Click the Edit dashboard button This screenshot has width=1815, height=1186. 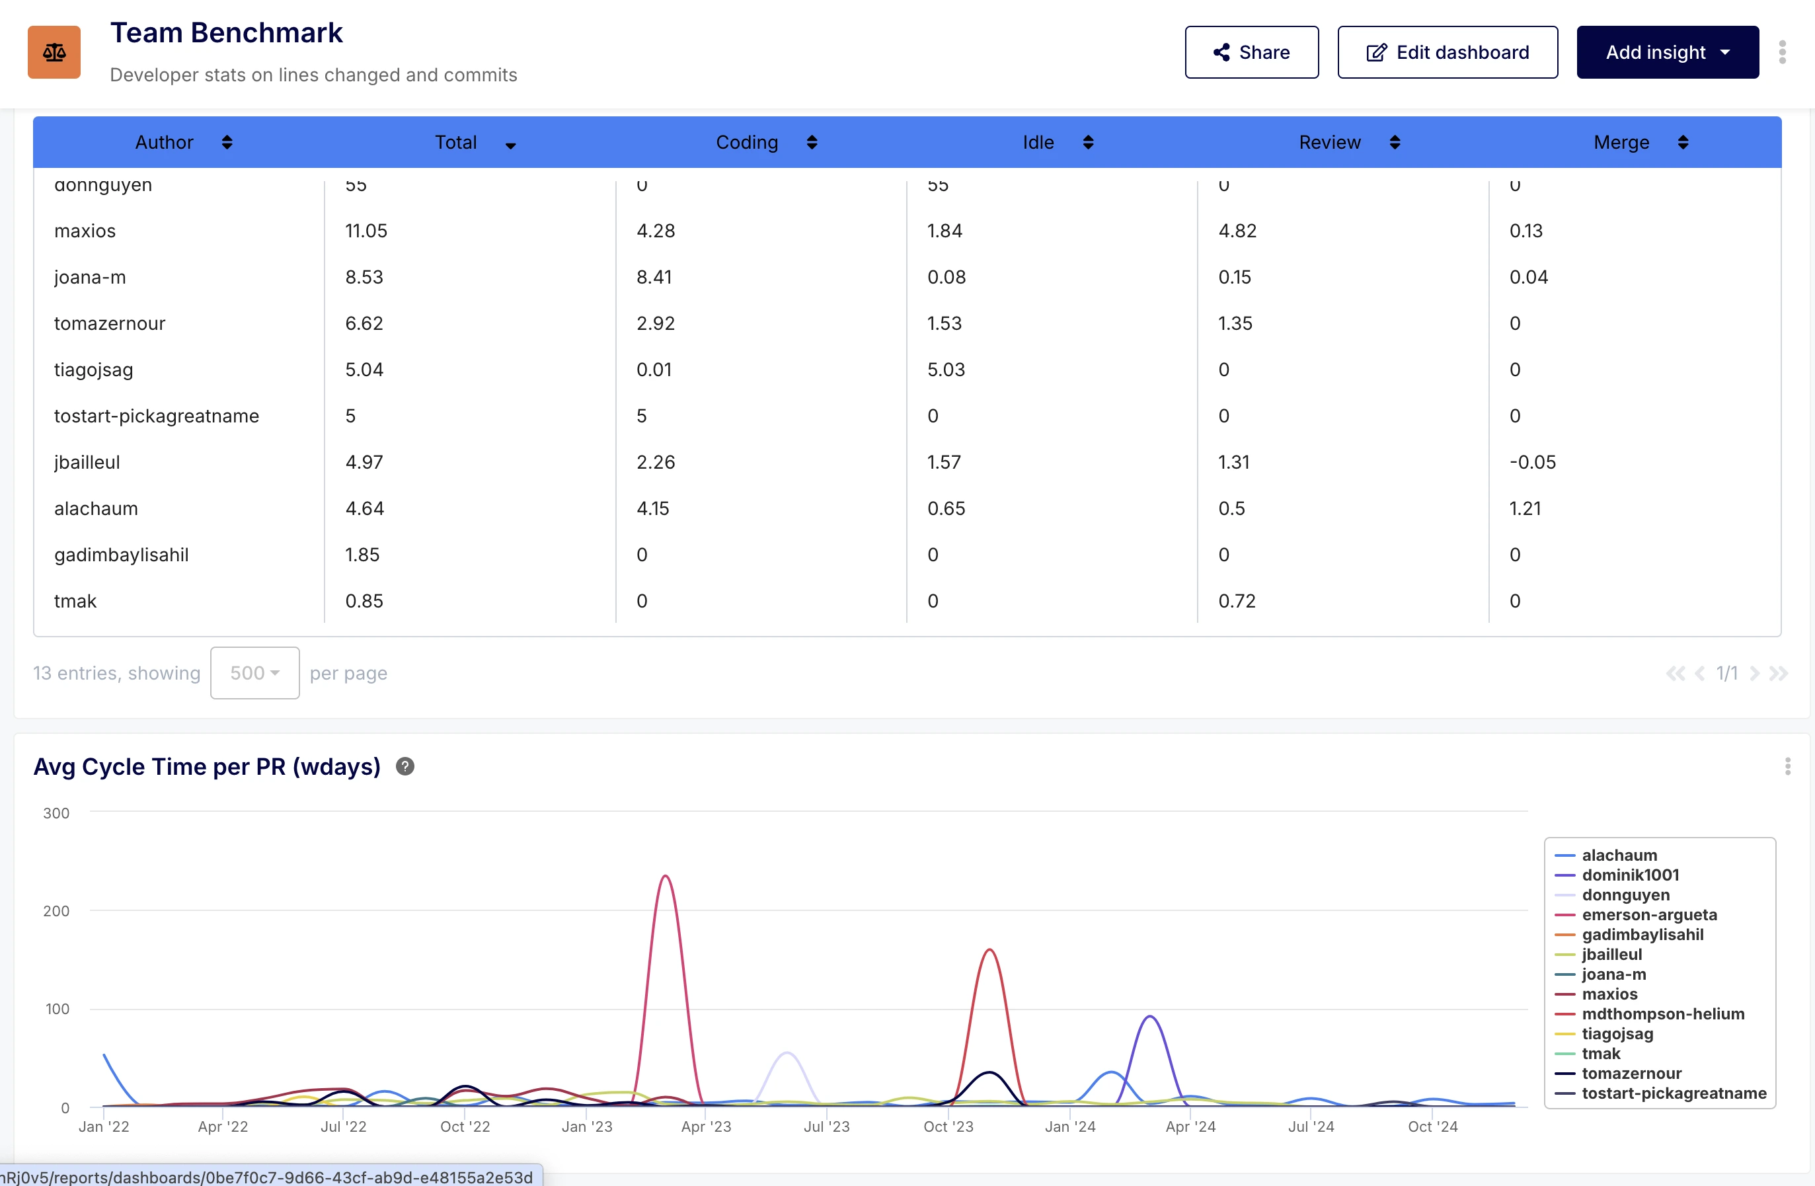tap(1447, 52)
